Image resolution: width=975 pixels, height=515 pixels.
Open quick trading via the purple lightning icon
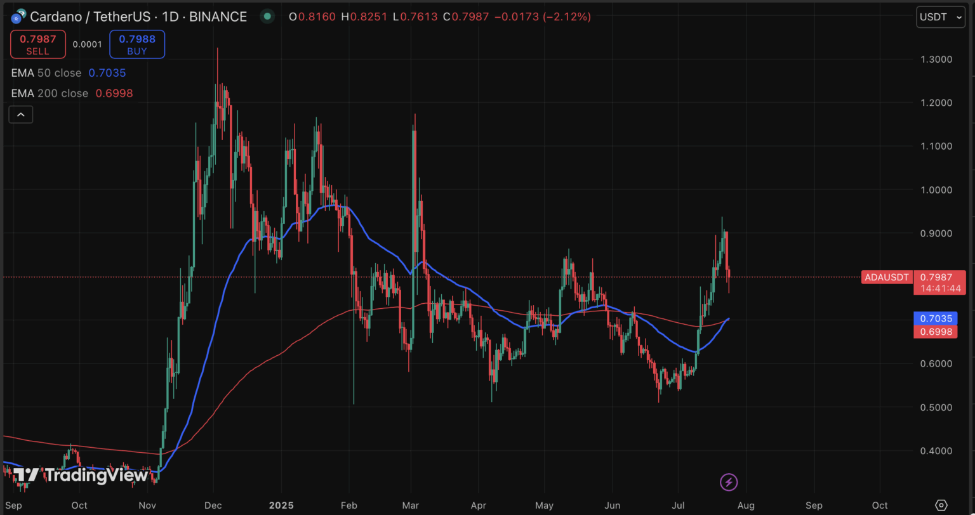coord(728,483)
